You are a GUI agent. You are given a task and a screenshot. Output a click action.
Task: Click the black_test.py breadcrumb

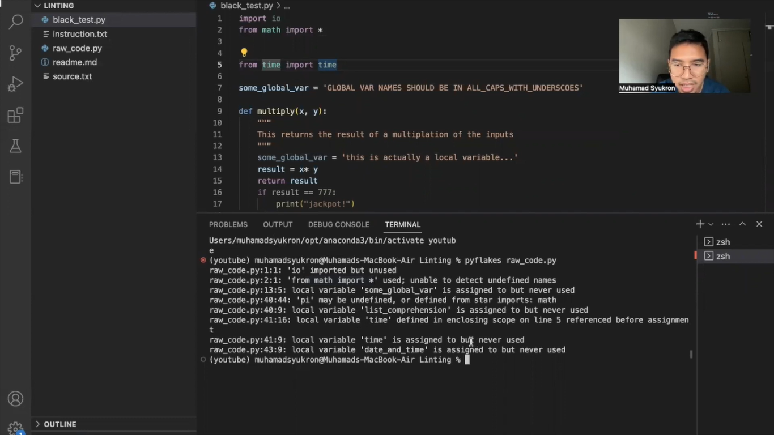(x=246, y=6)
